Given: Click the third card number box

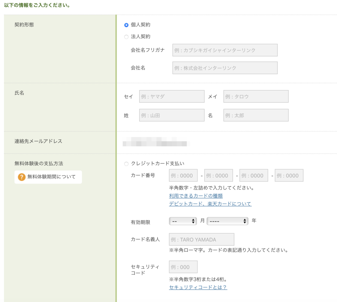Looking at the screenshot, I should pyautogui.click(x=254, y=175).
